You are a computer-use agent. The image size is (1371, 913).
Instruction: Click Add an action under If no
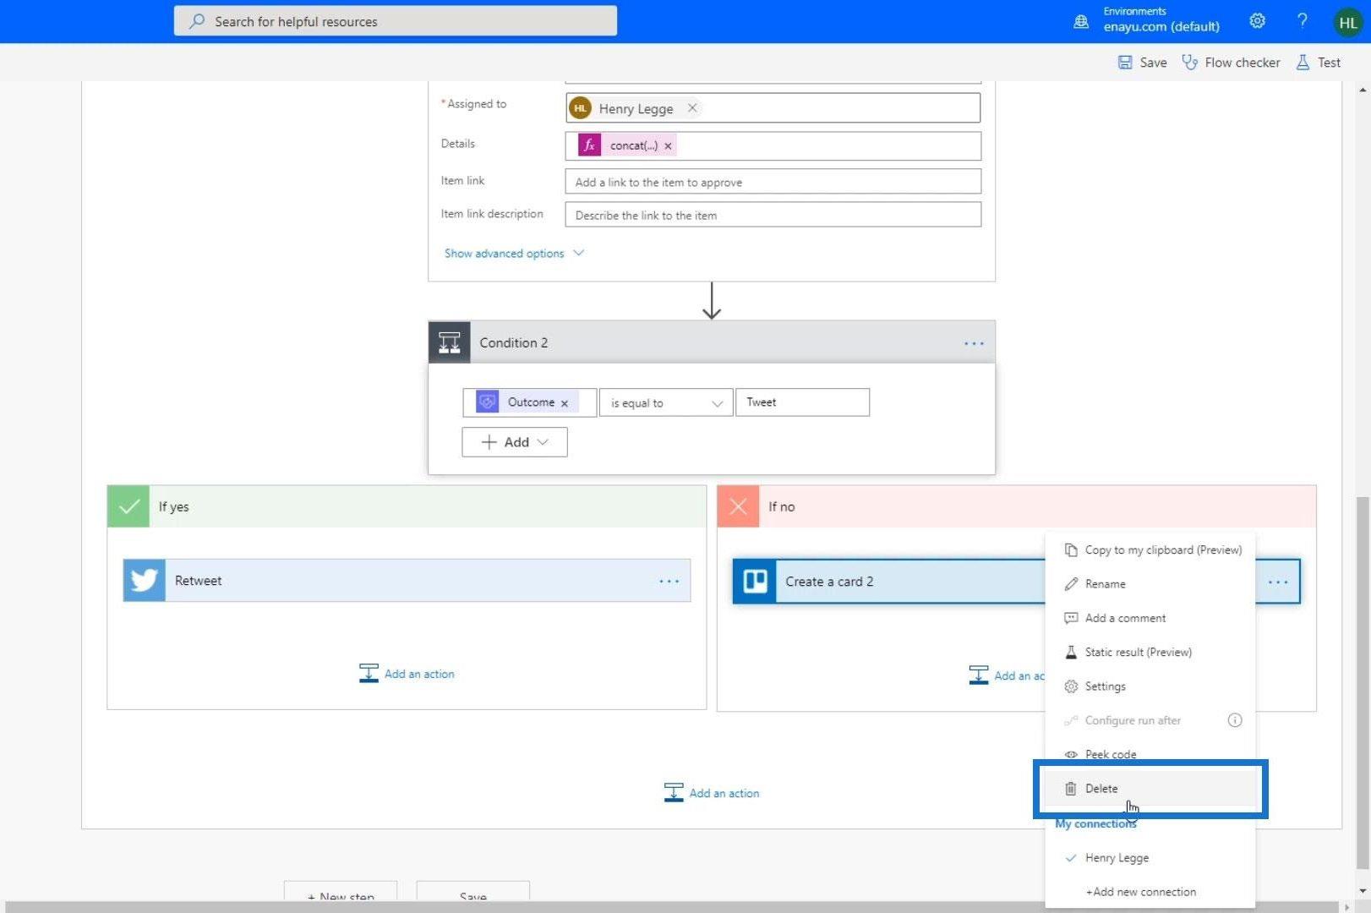coord(1007,675)
